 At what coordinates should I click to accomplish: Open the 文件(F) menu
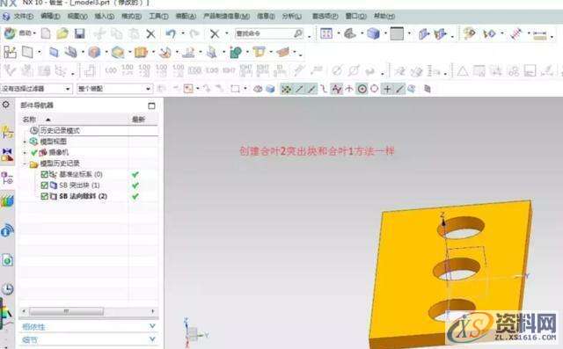click(24, 16)
